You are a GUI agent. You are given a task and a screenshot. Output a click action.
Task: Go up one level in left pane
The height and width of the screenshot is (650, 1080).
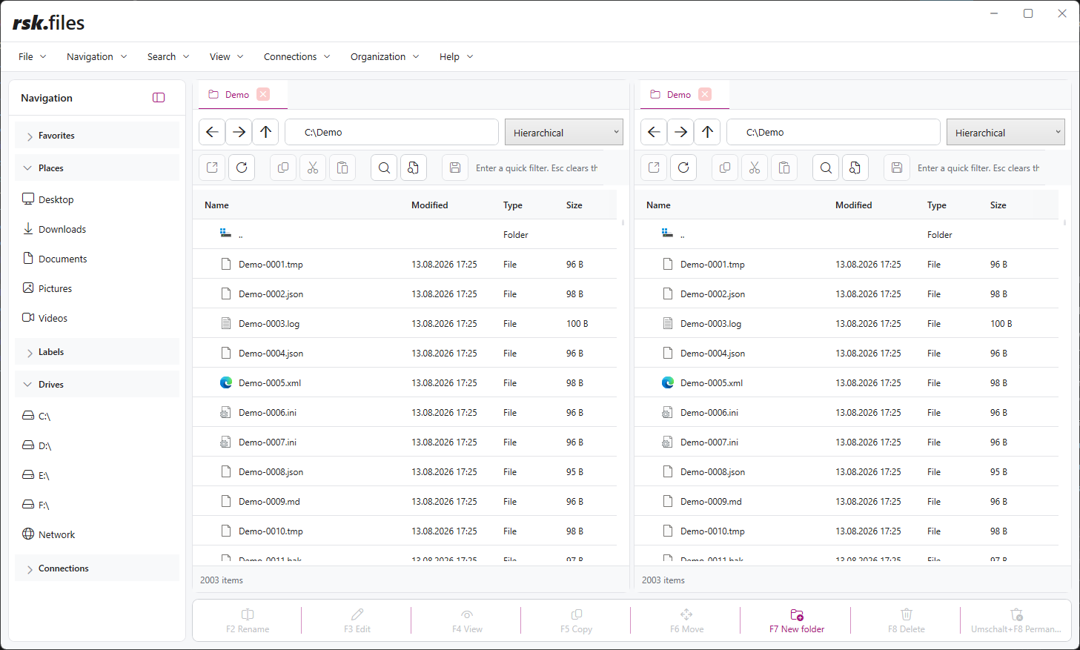[265, 132]
